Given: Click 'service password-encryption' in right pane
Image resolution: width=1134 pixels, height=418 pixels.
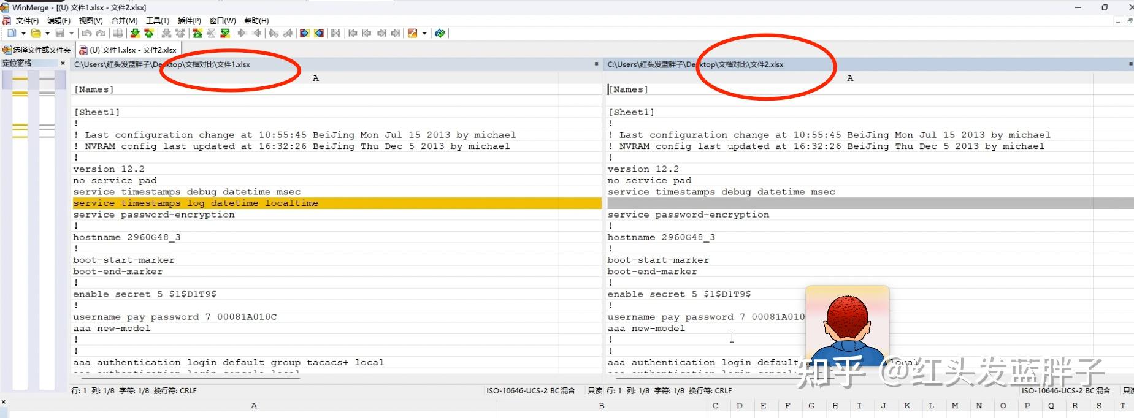Looking at the screenshot, I should [x=688, y=215].
